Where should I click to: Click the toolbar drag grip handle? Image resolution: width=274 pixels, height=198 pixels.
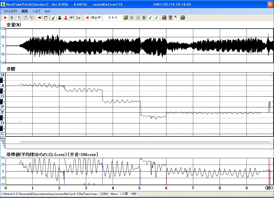(x=2, y=18)
